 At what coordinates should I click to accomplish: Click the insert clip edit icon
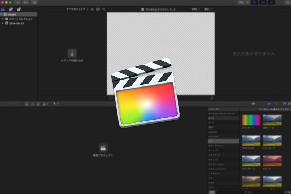pos(32,104)
